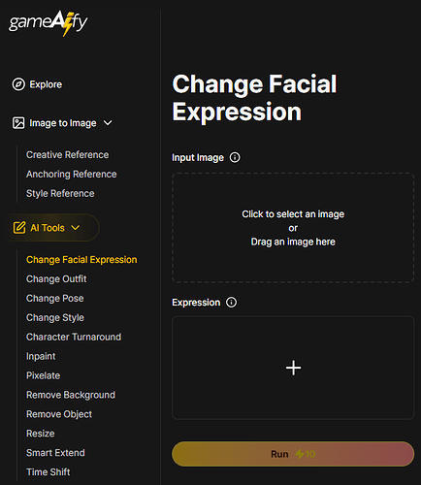The width and height of the screenshot is (421, 485).
Task: Select Change Outfit tool
Action: [56, 279]
